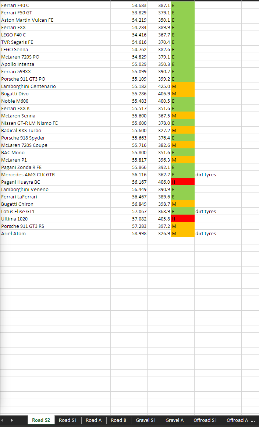This screenshot has height=427, width=259.
Task: Select the Lamborghini Centenario cell
Action: [x=56, y=86]
